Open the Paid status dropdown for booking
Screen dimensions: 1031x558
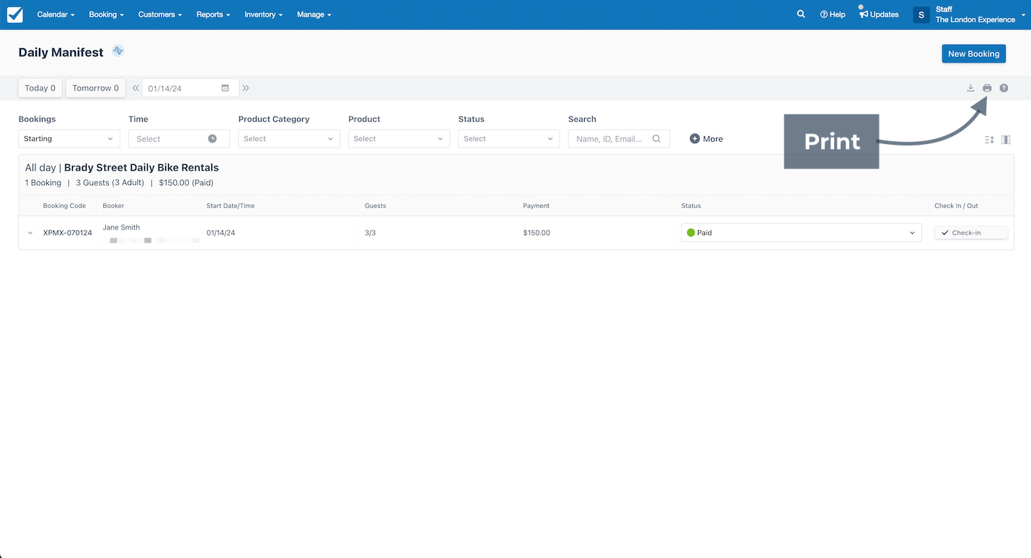coord(801,233)
